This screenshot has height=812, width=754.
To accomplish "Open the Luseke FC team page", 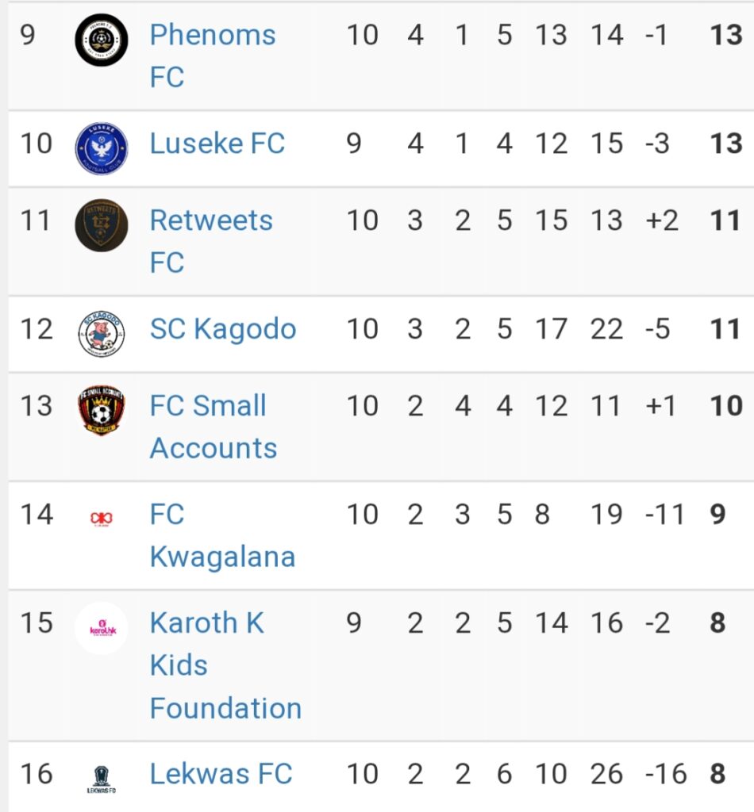I will click(217, 144).
